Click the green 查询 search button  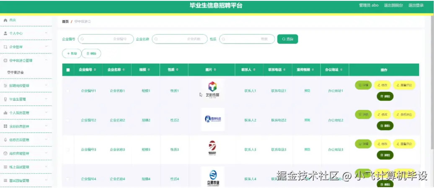pos(287,39)
